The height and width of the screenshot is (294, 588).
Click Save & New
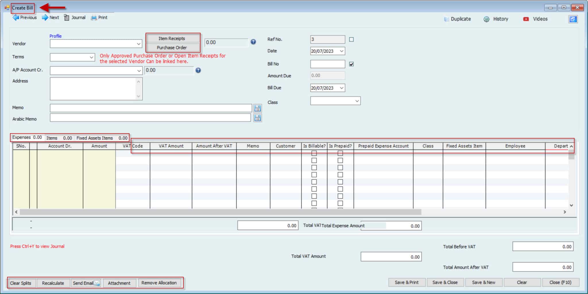click(483, 283)
